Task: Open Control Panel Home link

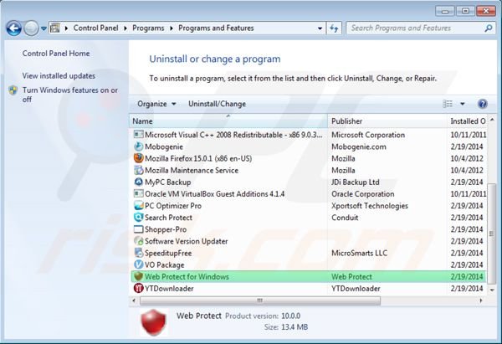Action: pyautogui.click(x=56, y=54)
